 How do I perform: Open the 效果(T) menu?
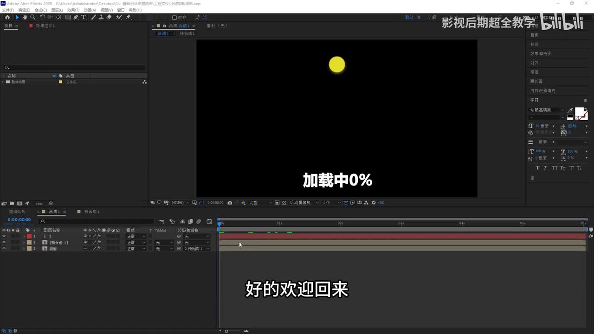[73, 10]
